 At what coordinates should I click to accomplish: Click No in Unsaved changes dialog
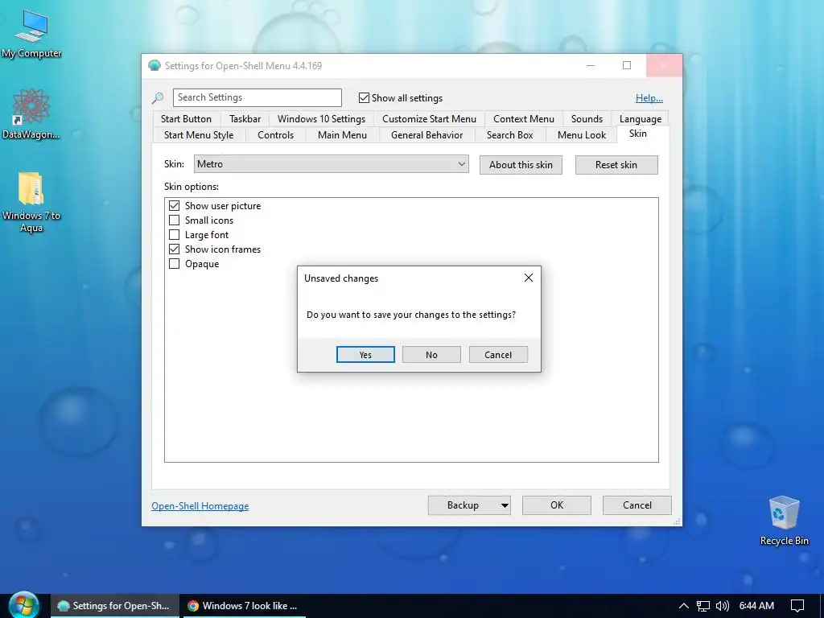click(x=431, y=355)
